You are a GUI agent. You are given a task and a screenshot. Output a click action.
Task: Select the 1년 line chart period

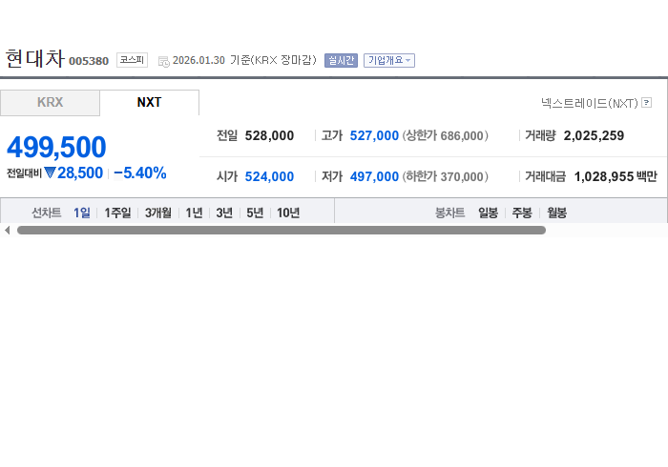194,213
